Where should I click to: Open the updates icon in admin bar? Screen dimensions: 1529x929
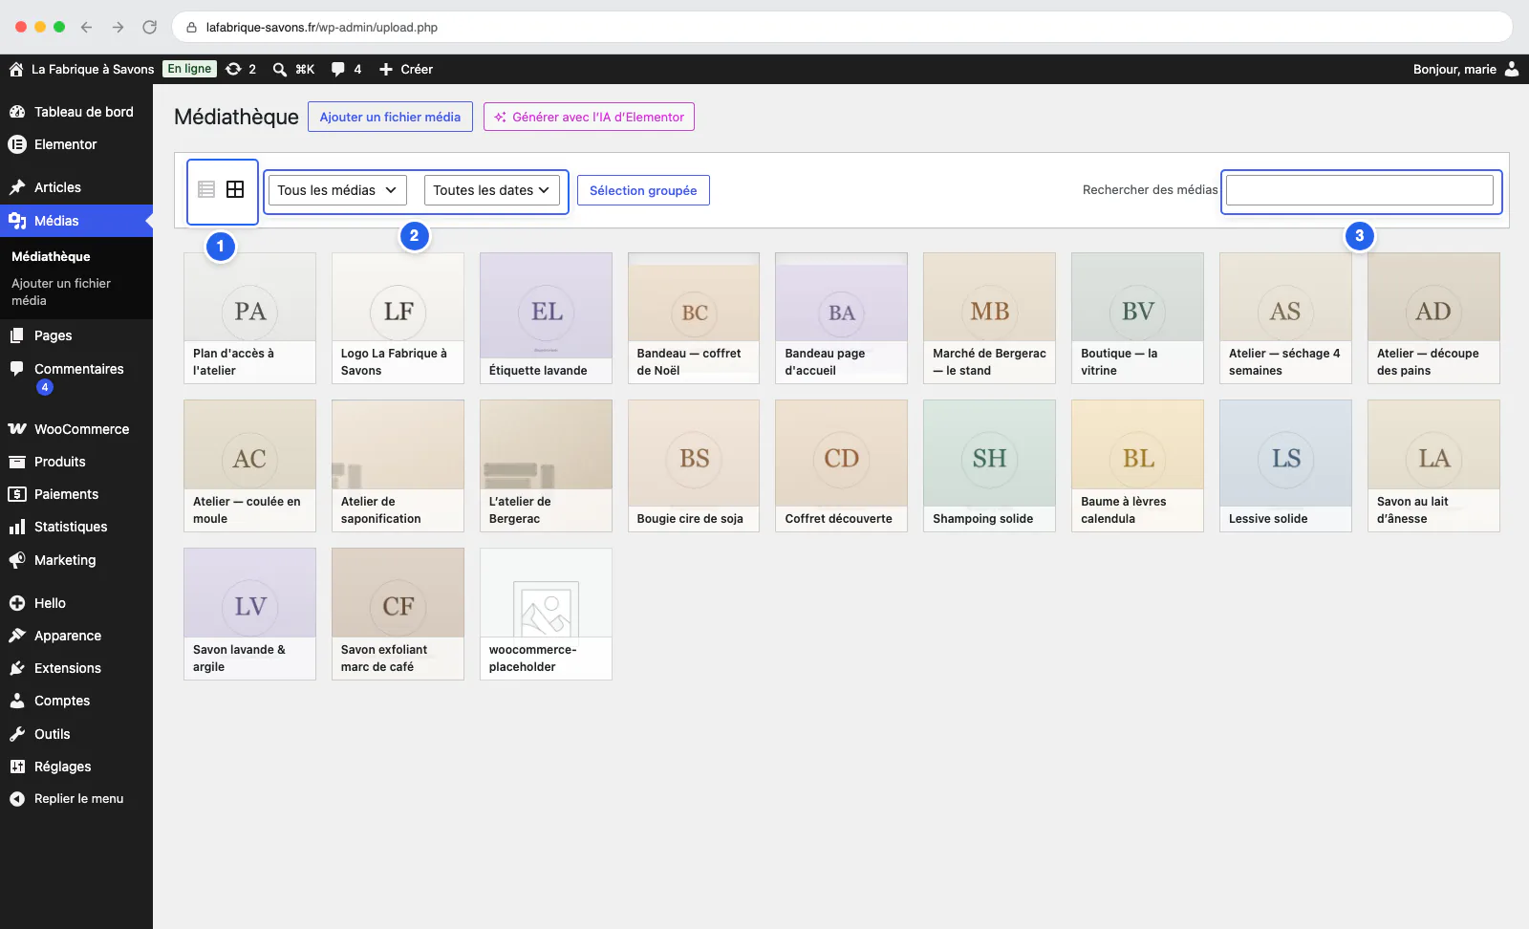coord(233,69)
